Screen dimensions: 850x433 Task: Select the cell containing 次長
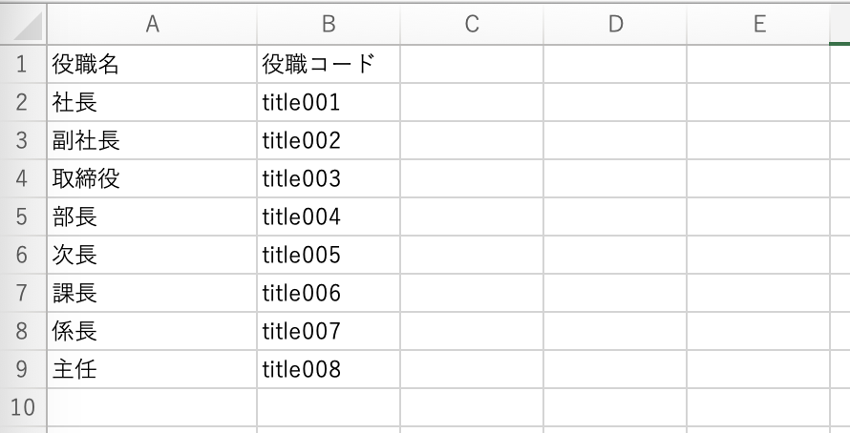point(152,255)
